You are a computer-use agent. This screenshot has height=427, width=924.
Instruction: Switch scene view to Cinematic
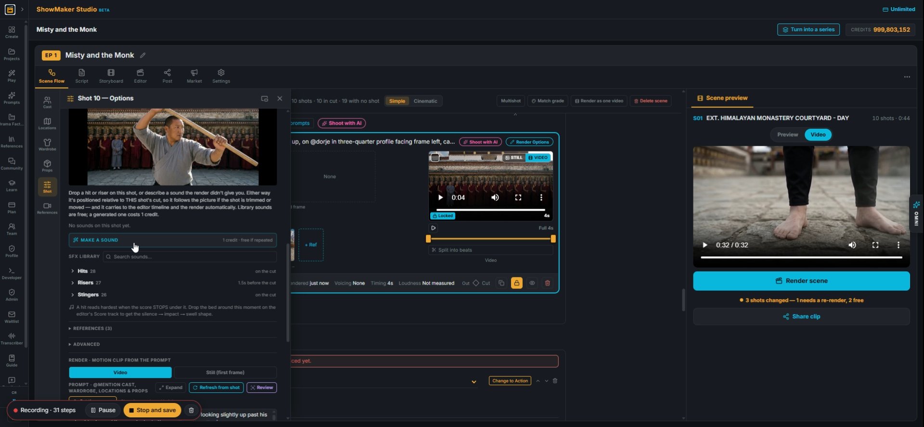tap(425, 101)
